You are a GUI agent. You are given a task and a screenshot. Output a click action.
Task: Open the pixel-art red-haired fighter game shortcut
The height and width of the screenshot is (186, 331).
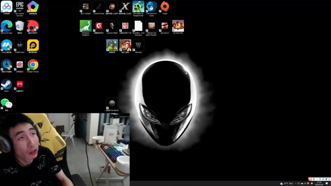[125, 45]
